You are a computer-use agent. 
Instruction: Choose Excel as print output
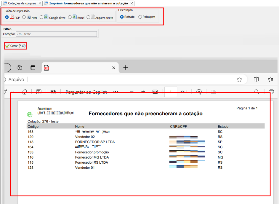[70, 17]
